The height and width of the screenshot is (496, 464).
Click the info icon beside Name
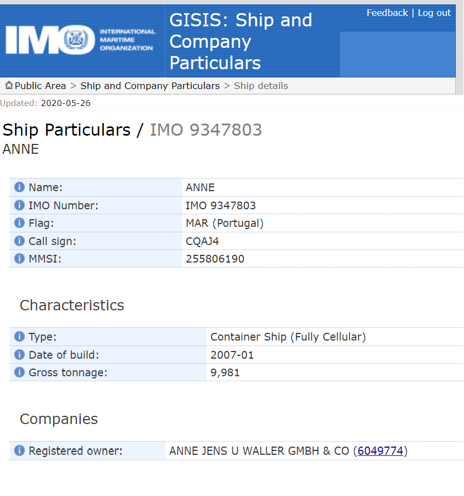click(x=19, y=187)
